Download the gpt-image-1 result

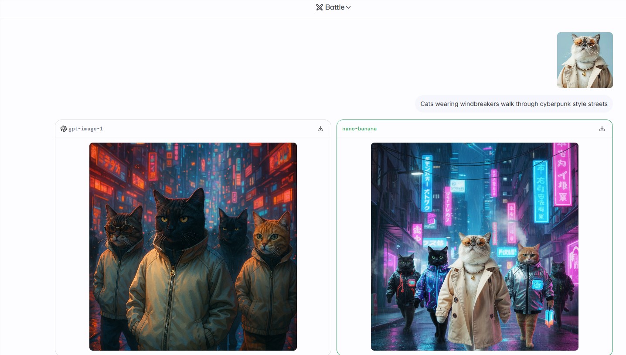point(320,129)
